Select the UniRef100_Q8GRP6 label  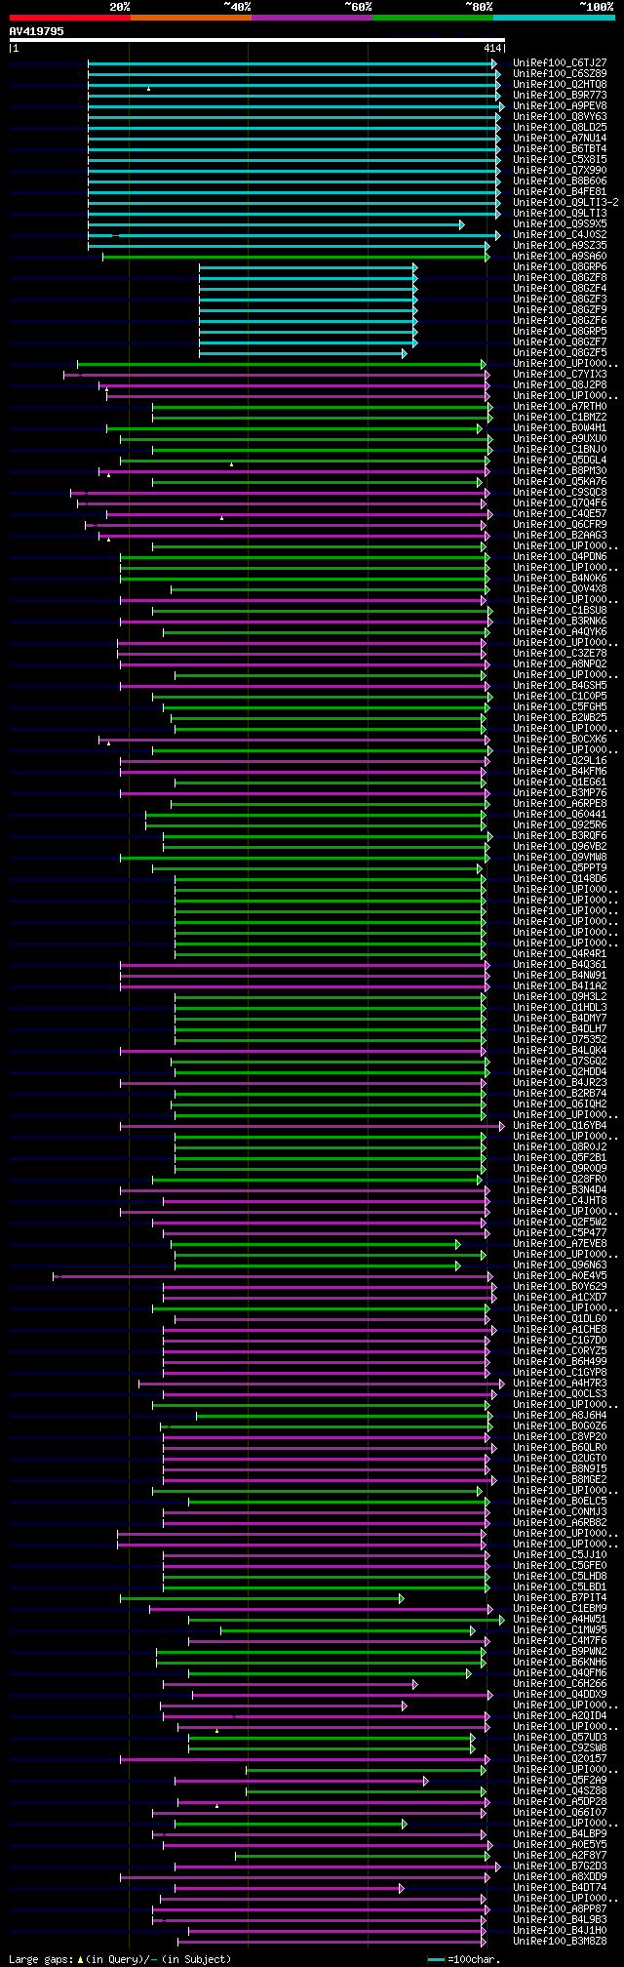pyautogui.click(x=560, y=267)
